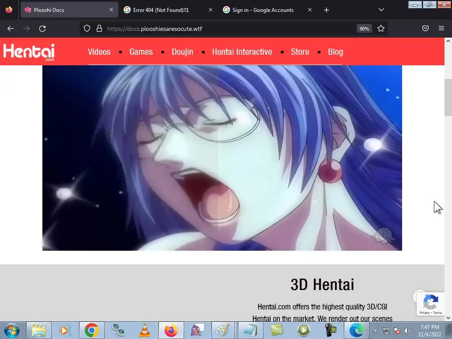Open the Blog menu item
This screenshot has width=452, height=339.
pyautogui.click(x=335, y=52)
